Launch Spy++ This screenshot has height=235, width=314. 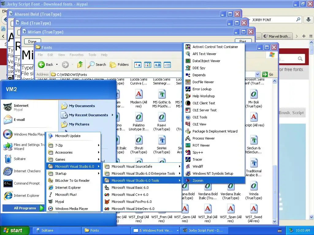point(214,152)
